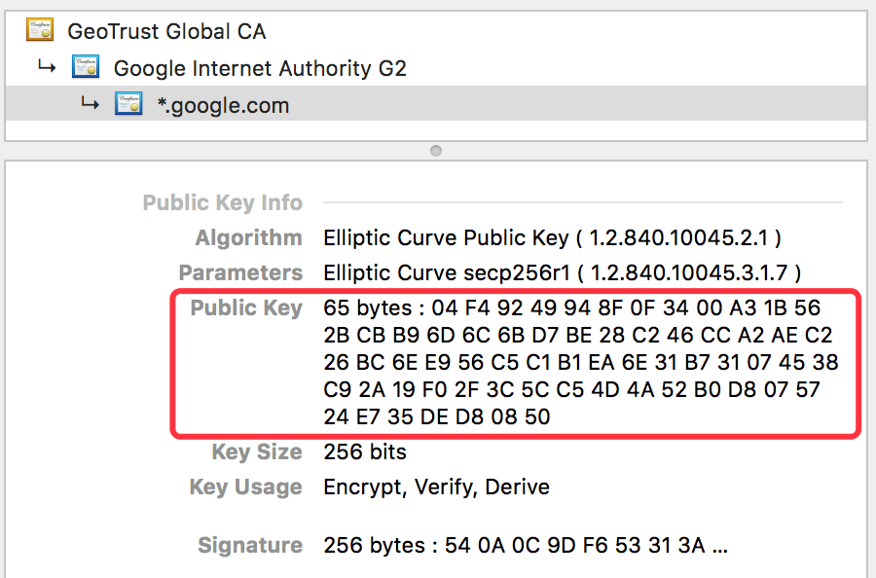Click the 256 bits key size value
The image size is (876, 578).
(x=365, y=452)
